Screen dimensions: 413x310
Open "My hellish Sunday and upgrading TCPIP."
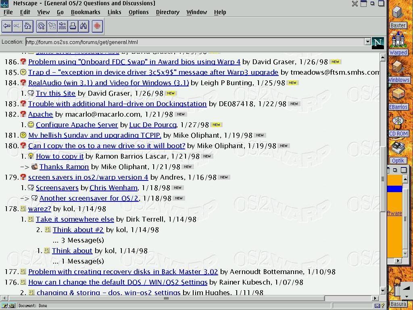pyautogui.click(x=94, y=136)
